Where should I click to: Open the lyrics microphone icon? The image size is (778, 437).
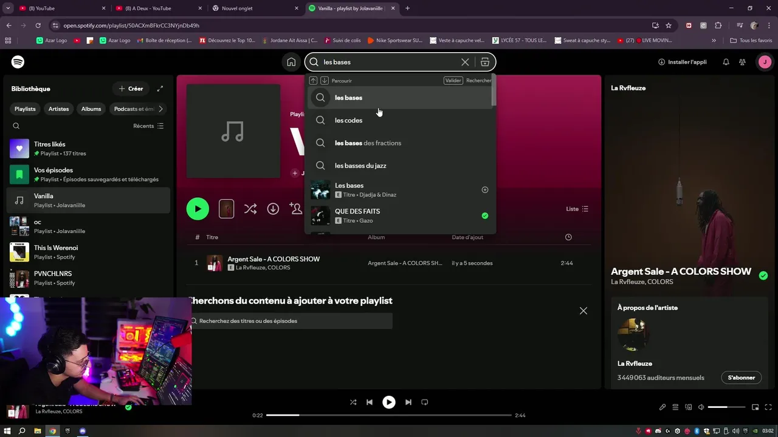tap(663, 407)
